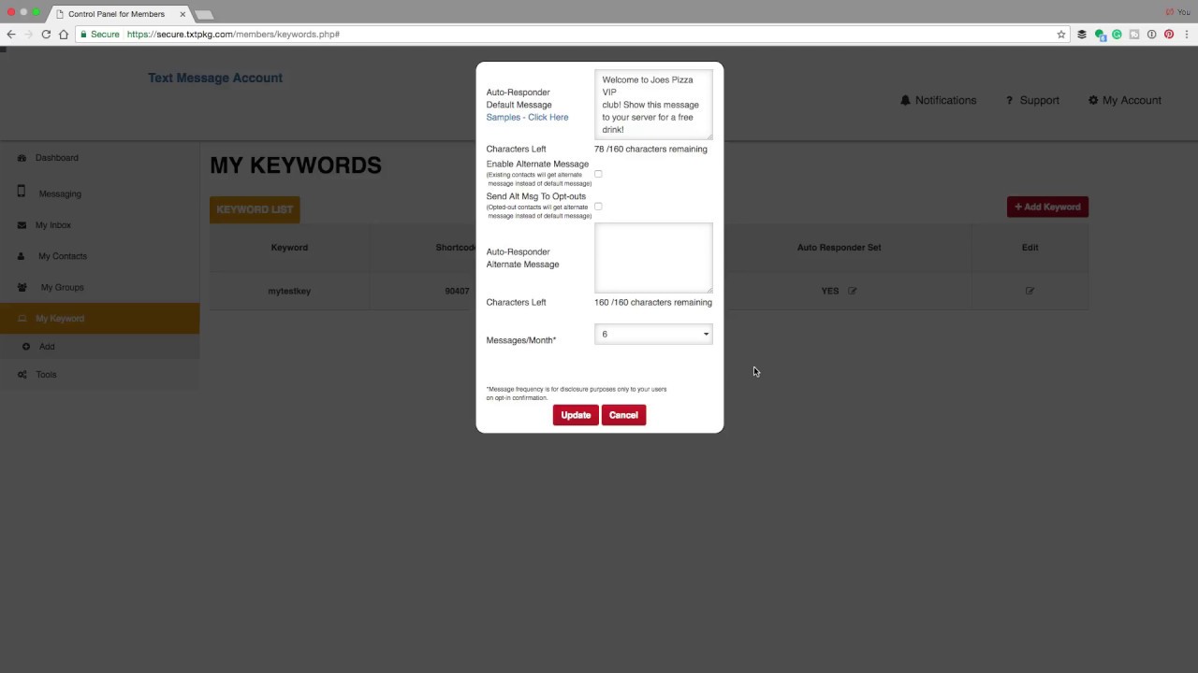
Task: Click the Support question mark icon
Action: coord(1009,100)
